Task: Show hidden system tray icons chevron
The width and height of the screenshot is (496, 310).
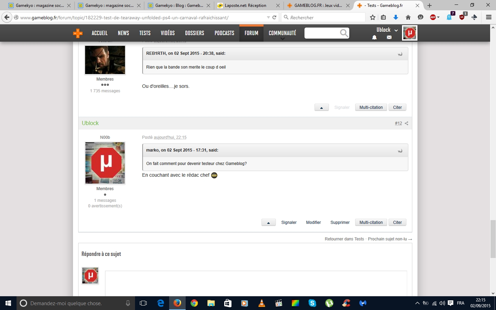Action: tap(417, 303)
